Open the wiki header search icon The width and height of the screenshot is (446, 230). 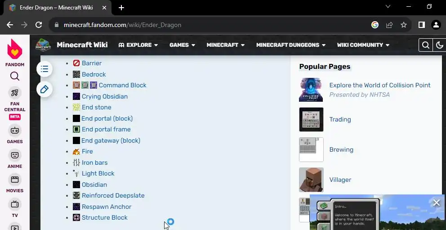(x=425, y=45)
